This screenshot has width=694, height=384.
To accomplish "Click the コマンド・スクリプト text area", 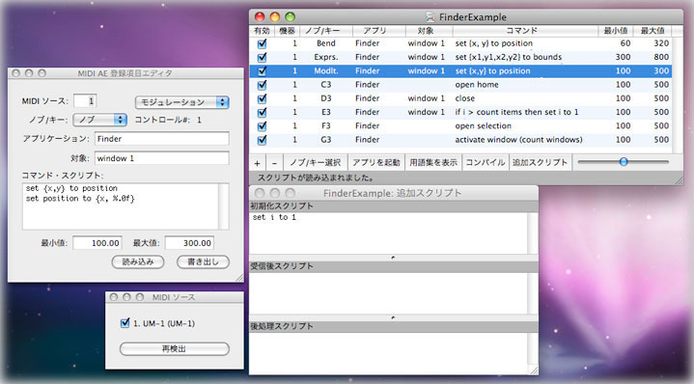I will (121, 206).
